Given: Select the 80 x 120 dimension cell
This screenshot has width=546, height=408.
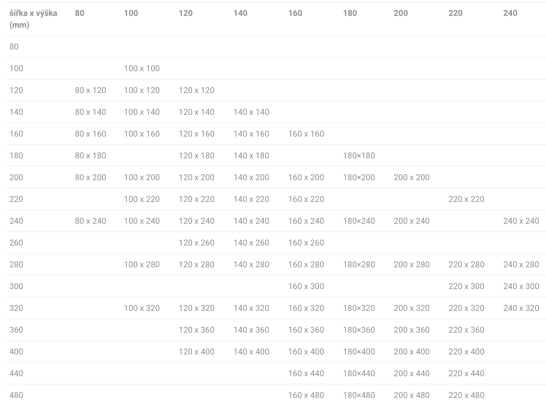Looking at the screenshot, I should tap(90, 90).
